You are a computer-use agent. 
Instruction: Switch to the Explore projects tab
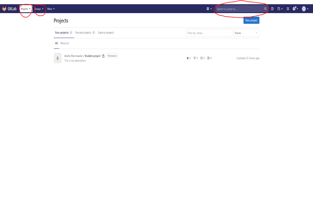pyautogui.click(x=106, y=33)
